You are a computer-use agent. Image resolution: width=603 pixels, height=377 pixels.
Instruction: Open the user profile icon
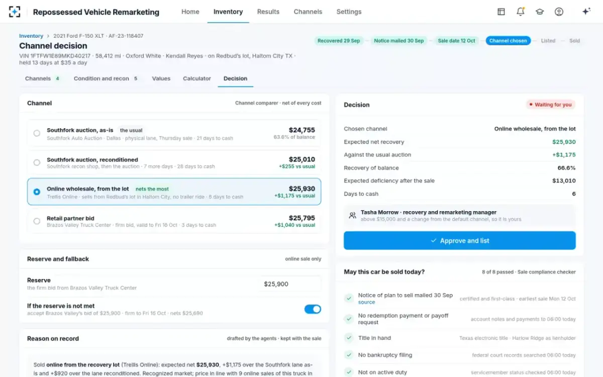click(x=559, y=12)
